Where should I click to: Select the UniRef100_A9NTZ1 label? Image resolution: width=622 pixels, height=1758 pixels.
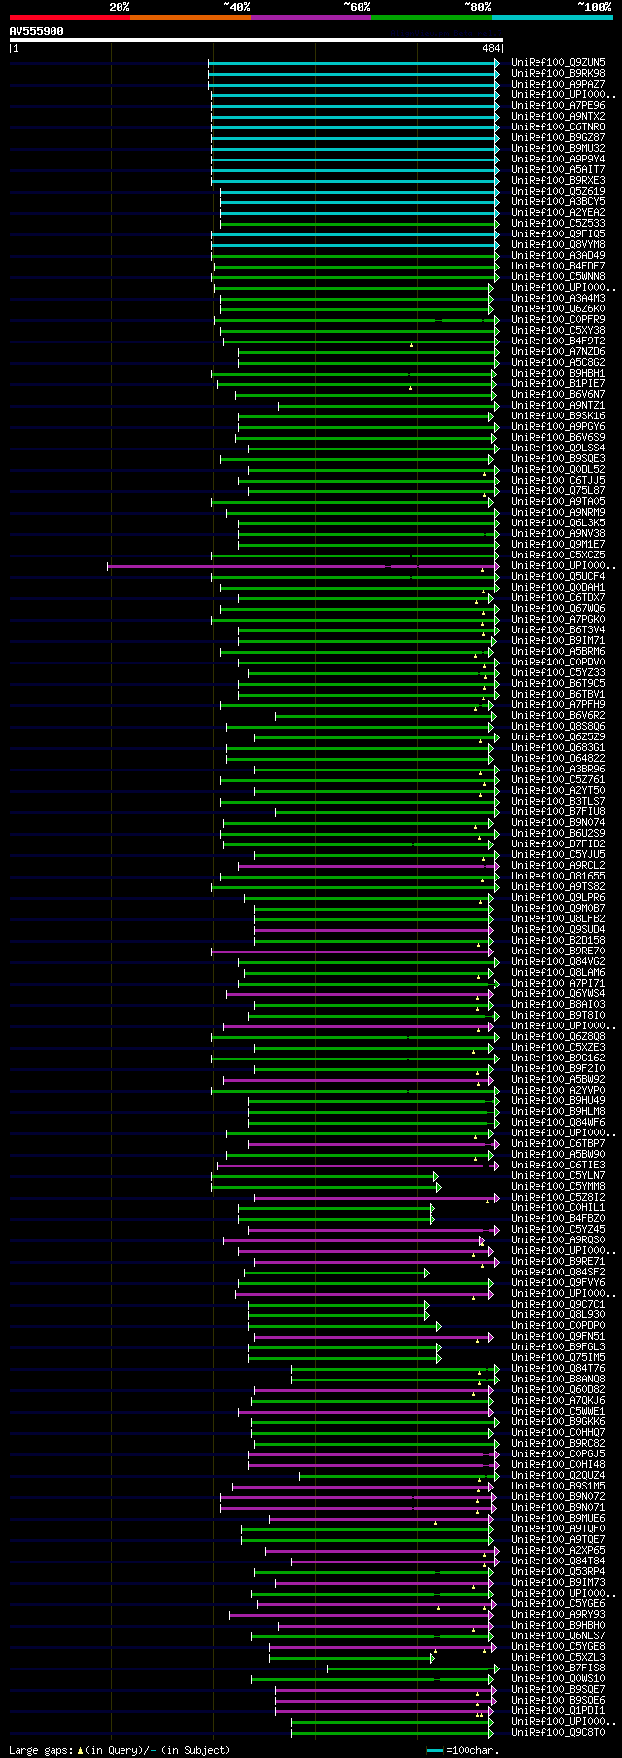tap(558, 405)
